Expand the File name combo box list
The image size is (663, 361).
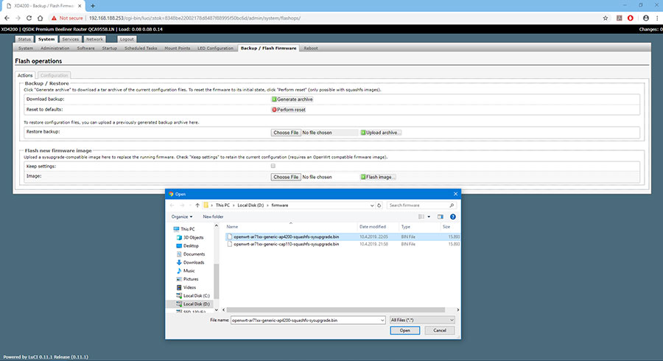[x=382, y=321]
